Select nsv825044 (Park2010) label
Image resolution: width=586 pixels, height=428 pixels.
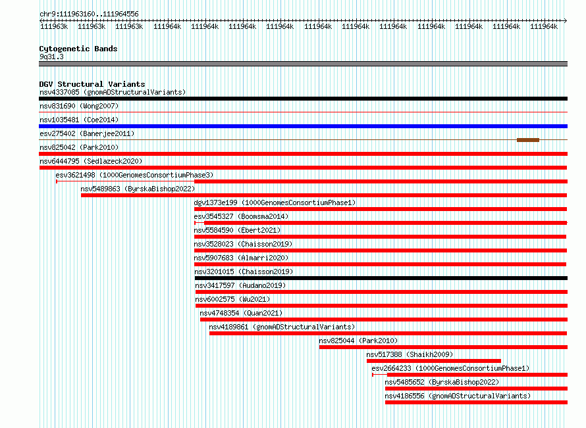coord(358,341)
